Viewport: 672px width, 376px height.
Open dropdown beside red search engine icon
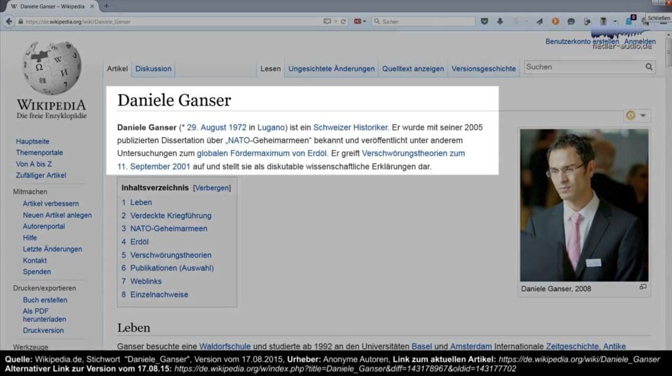364,22
